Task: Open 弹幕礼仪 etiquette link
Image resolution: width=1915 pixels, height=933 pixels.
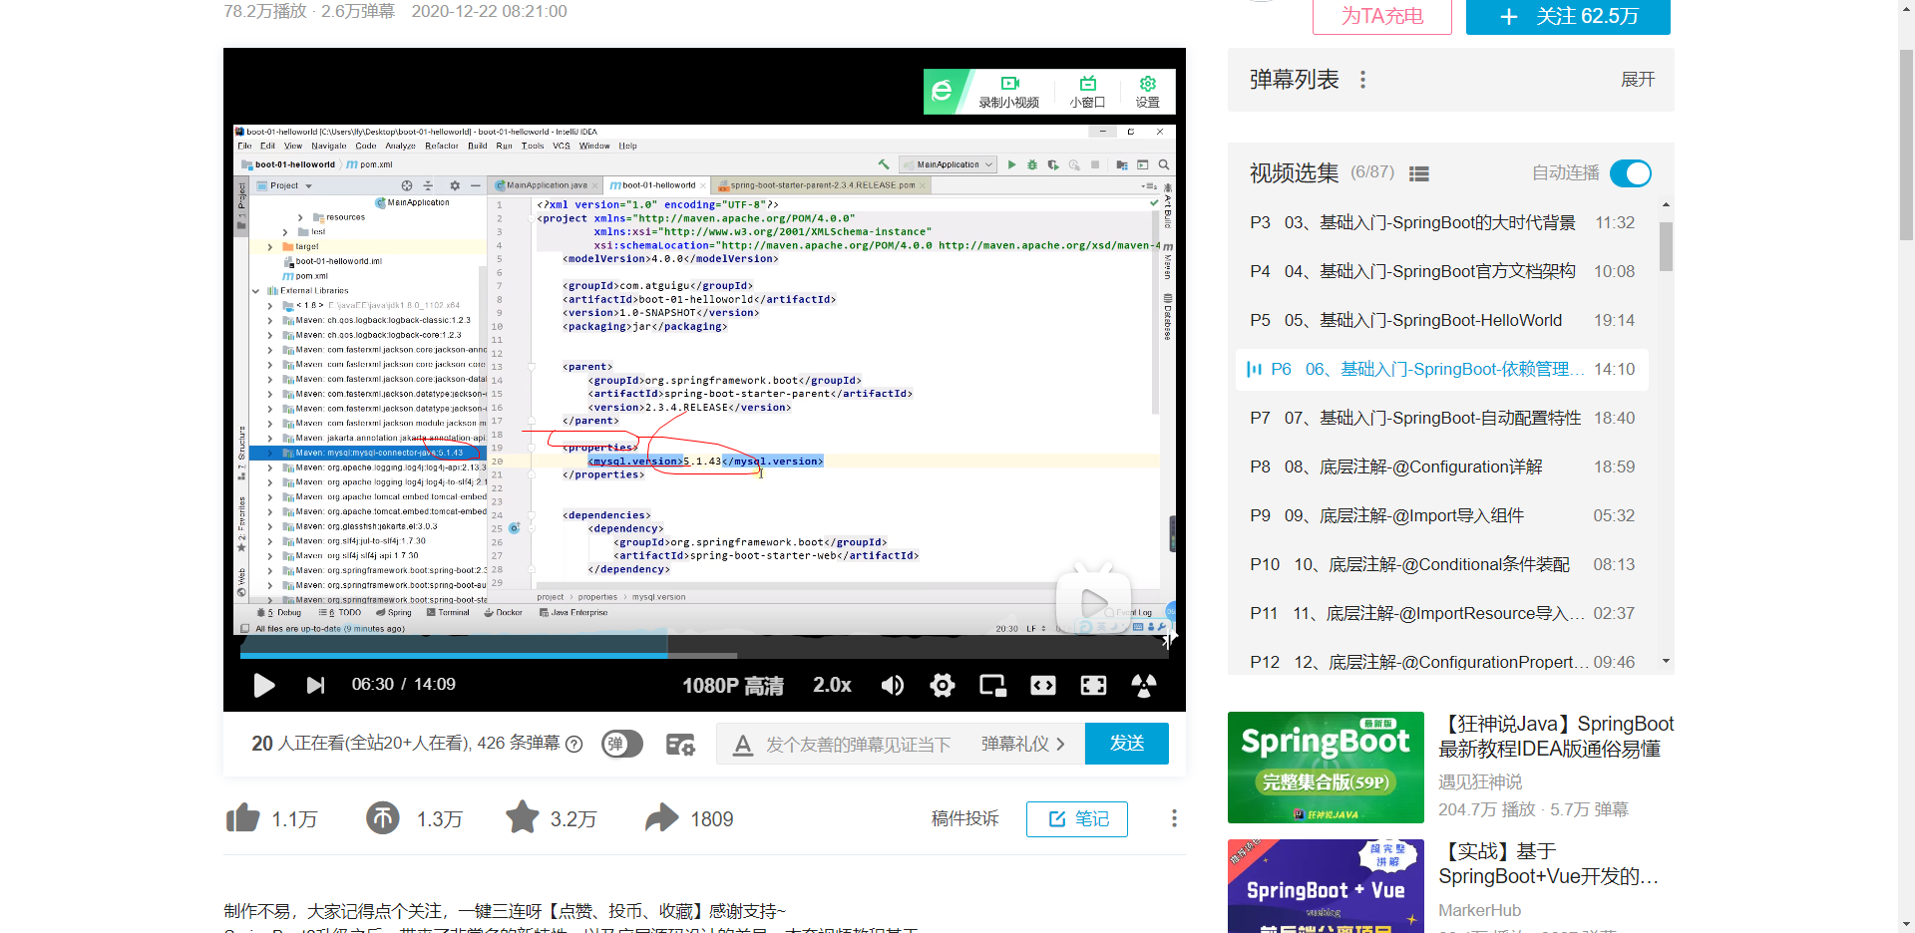Action: (x=1022, y=745)
